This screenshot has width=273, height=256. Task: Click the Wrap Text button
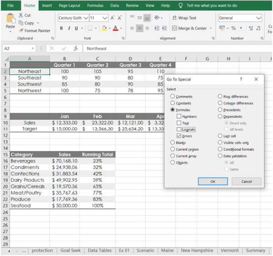pyautogui.click(x=184, y=18)
